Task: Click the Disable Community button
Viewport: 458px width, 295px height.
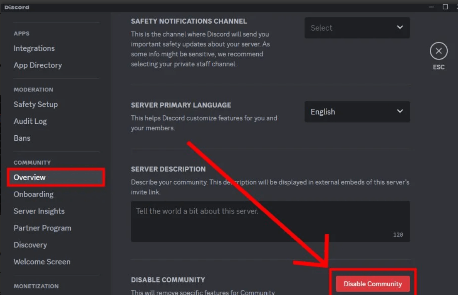Action: click(x=372, y=284)
